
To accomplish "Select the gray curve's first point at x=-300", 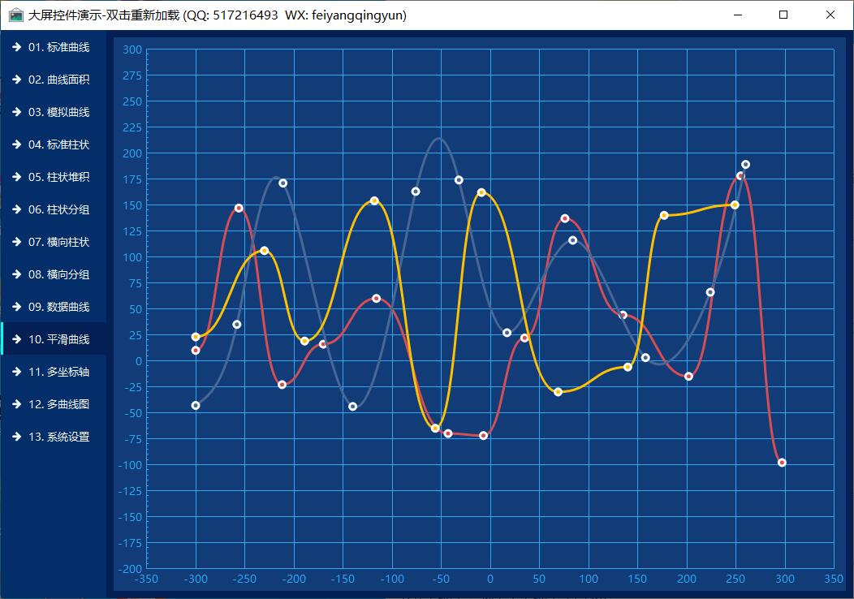I will (x=196, y=405).
